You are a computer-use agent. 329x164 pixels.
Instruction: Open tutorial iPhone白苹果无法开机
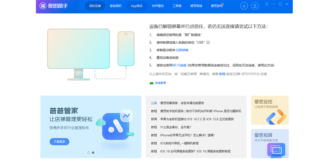tap(188, 135)
